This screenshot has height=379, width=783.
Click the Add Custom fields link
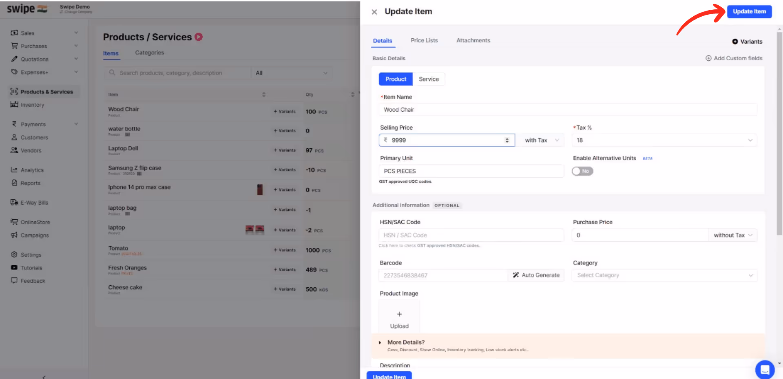[734, 58]
